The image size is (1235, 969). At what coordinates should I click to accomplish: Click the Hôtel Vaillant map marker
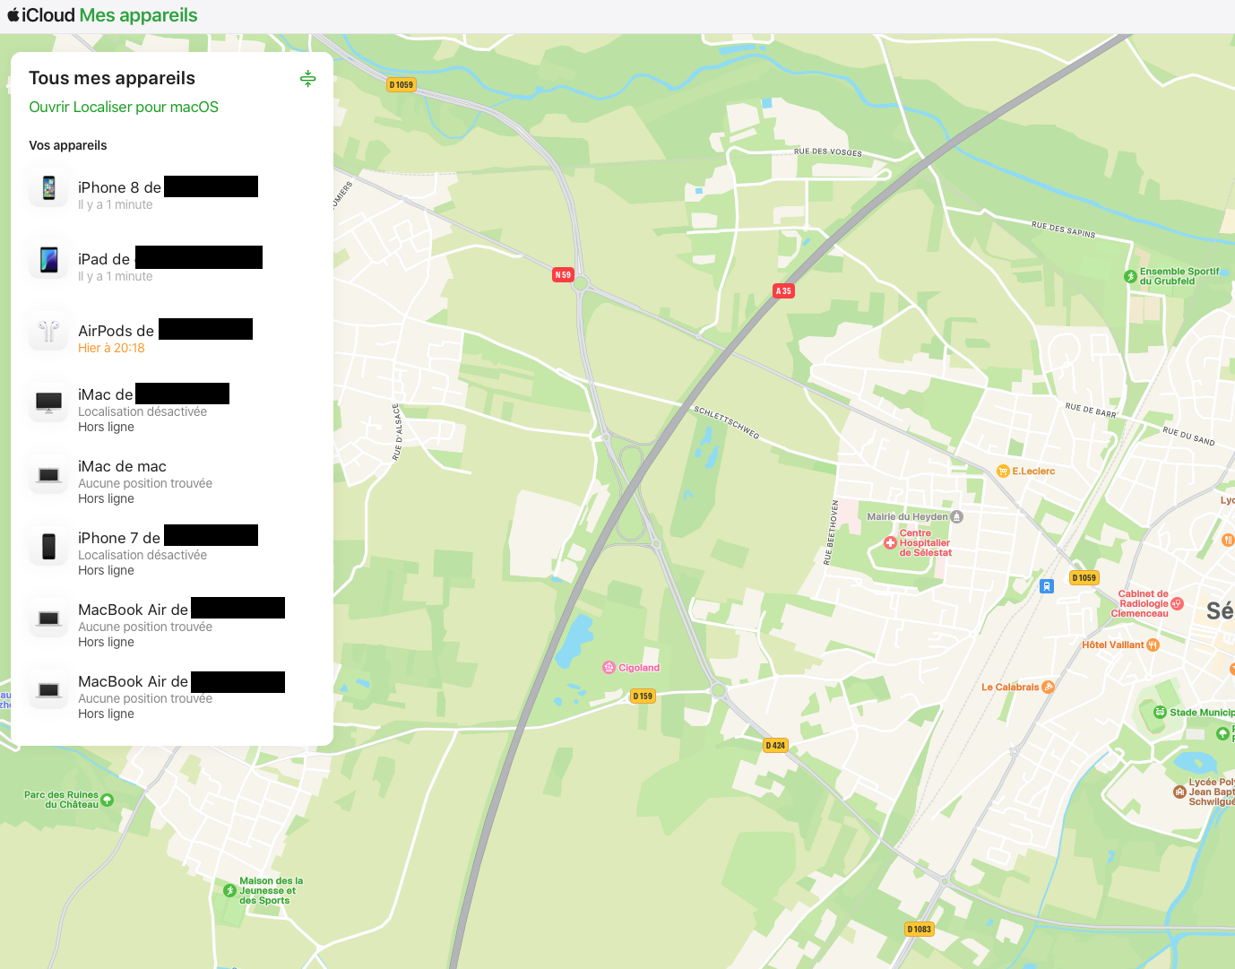1153,645
